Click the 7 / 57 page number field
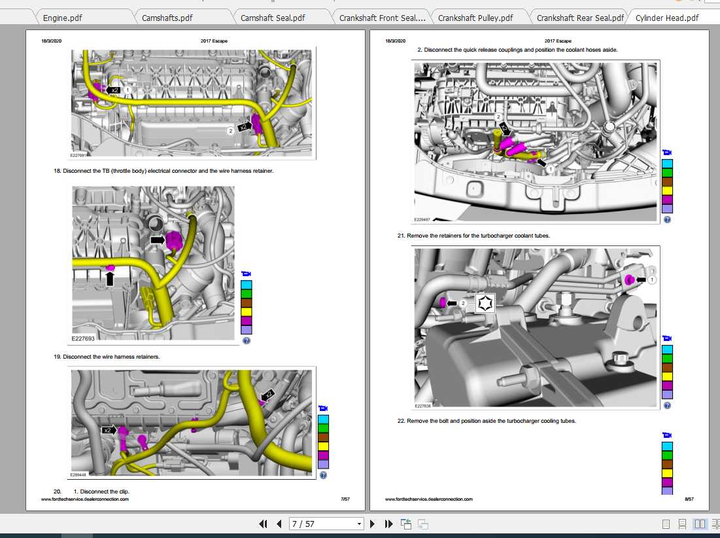720x538 pixels. tap(322, 524)
